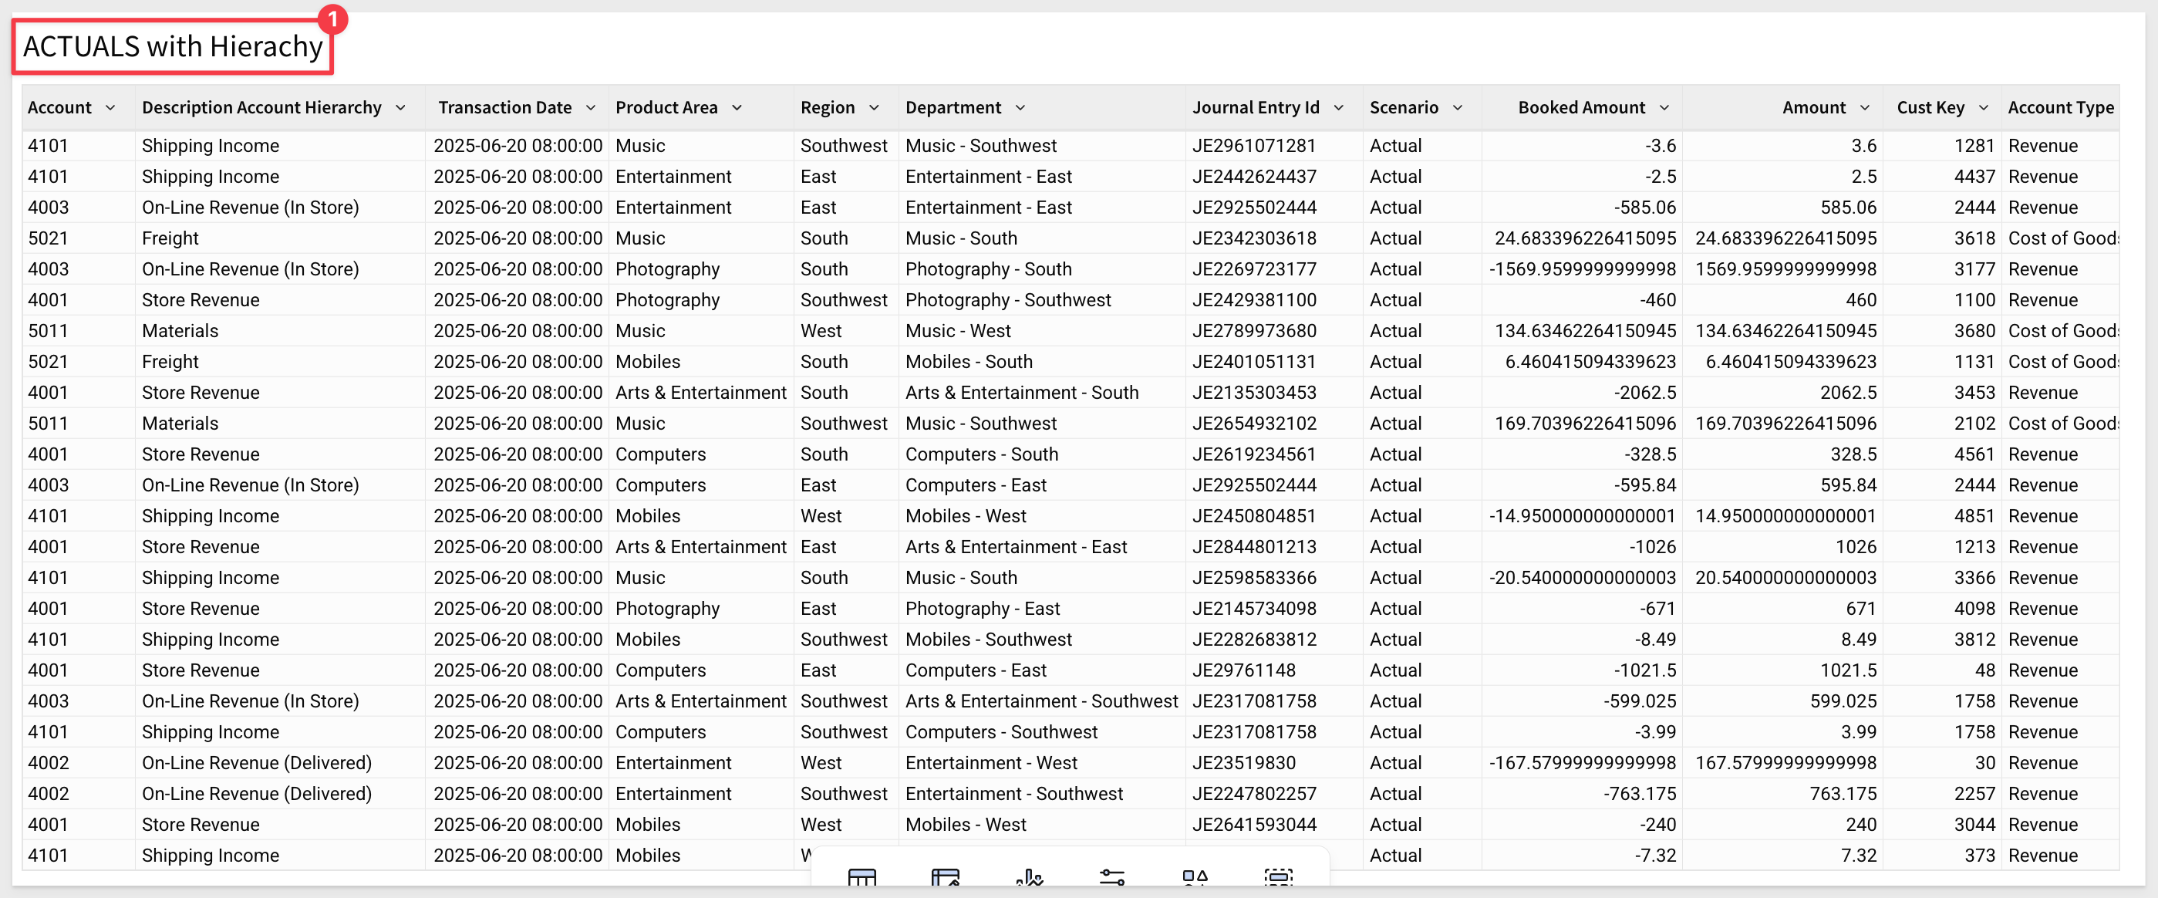Viewport: 2158px width, 898px height.
Task: Select amount cell 599.025
Action: pos(1843,702)
